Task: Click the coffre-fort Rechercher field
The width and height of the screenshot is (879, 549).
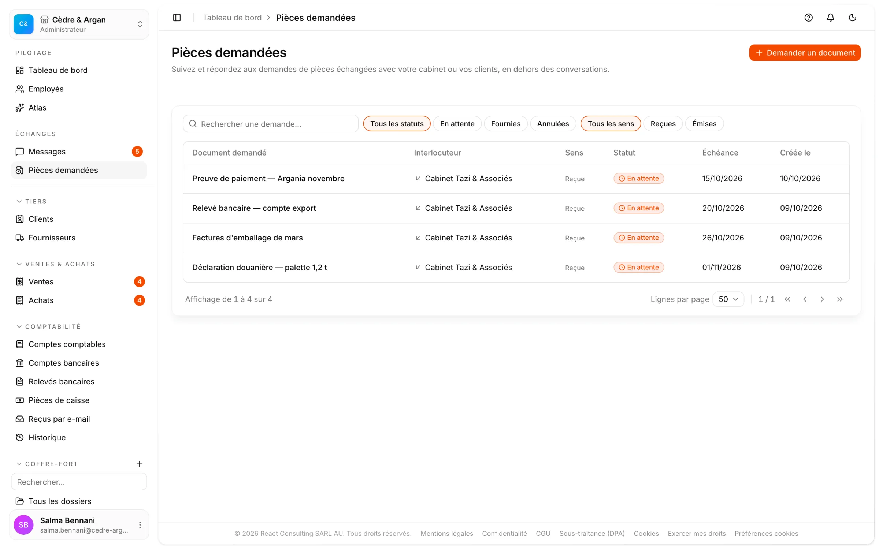Action: point(79,482)
